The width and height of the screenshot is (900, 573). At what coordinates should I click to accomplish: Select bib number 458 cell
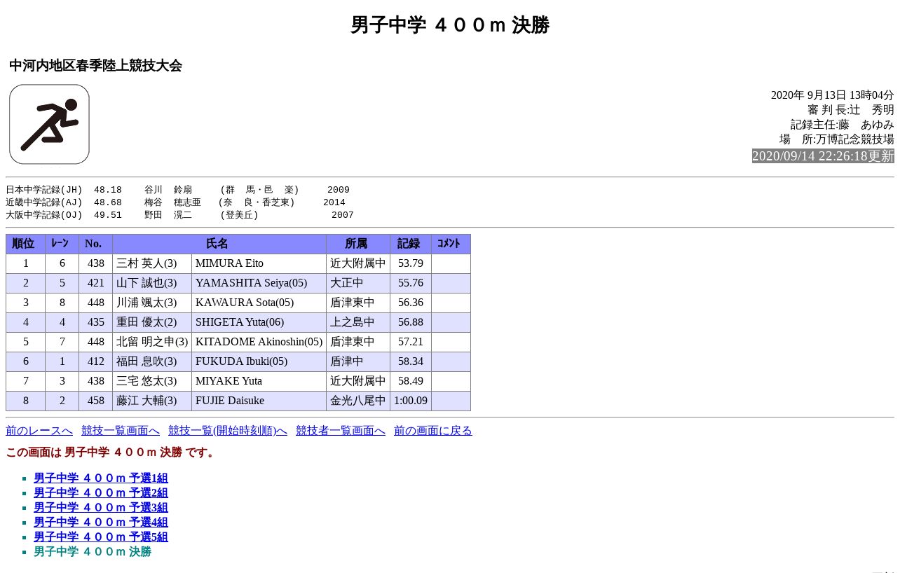click(95, 401)
